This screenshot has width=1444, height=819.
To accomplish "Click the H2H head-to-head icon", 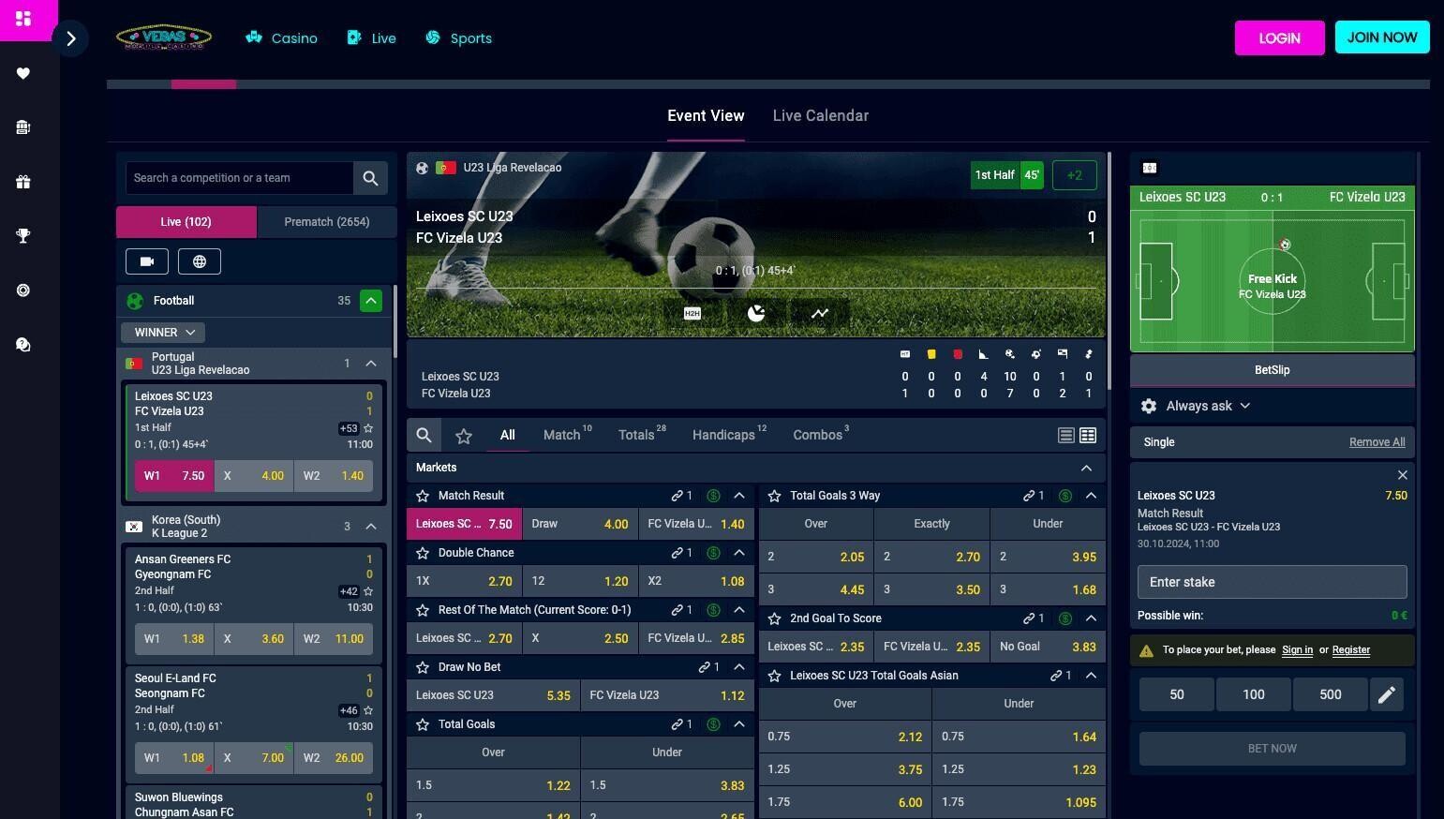I will point(692,313).
